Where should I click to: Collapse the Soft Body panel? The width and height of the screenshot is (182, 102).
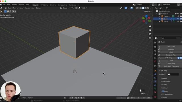click(x=160, y=71)
